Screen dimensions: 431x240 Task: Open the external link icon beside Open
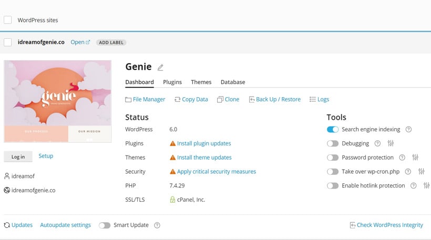point(88,43)
